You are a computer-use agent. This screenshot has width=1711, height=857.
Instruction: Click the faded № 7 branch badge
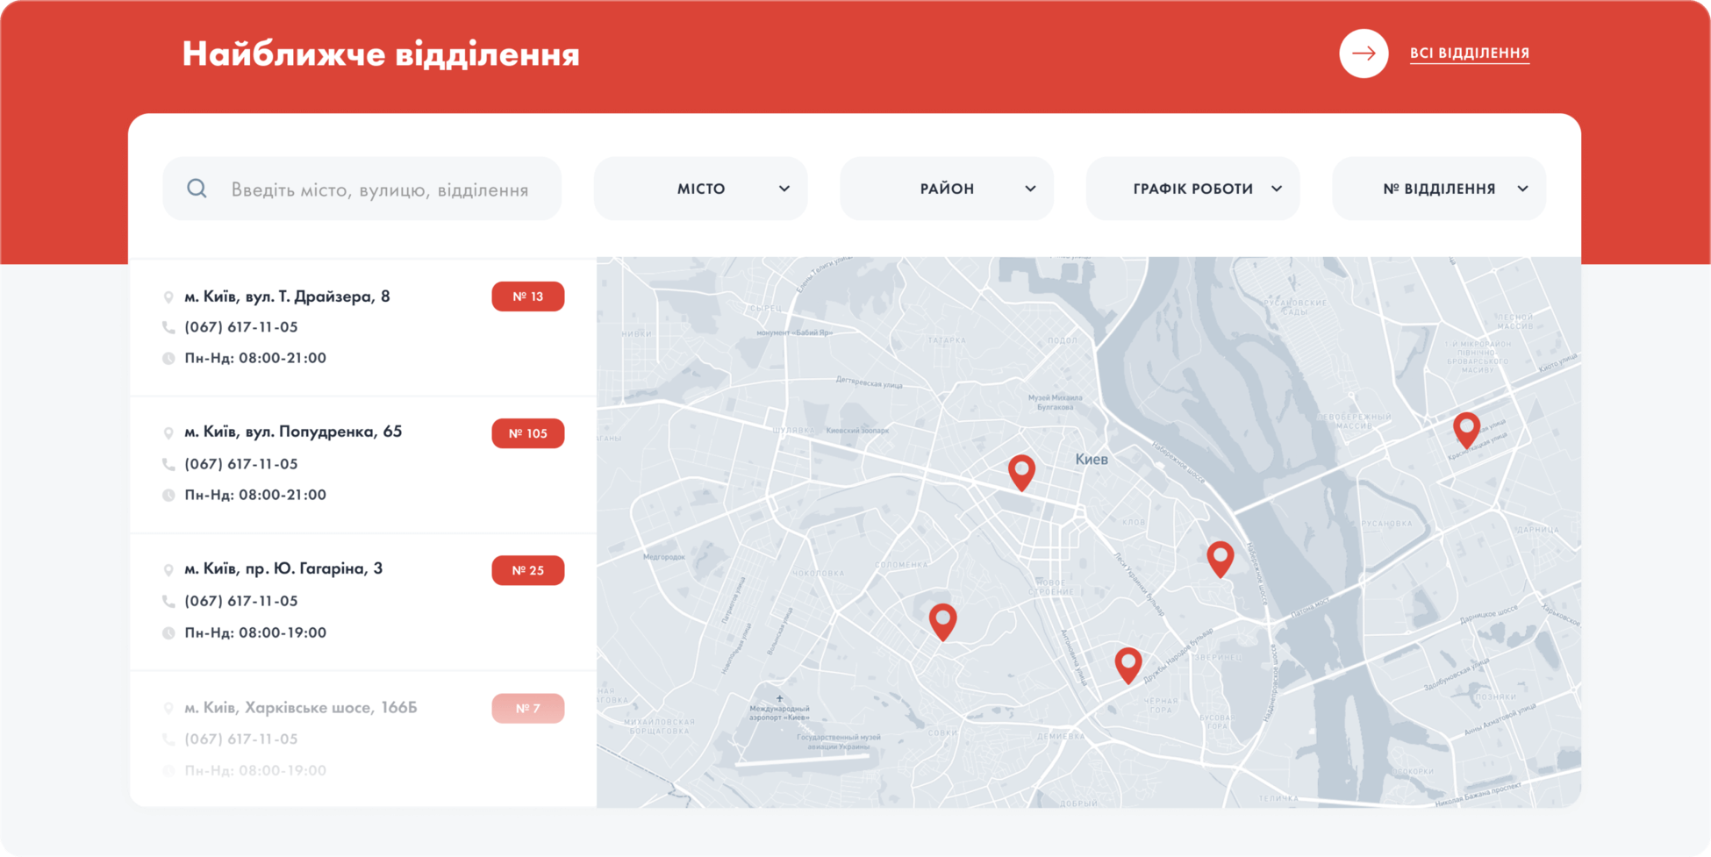(x=527, y=708)
